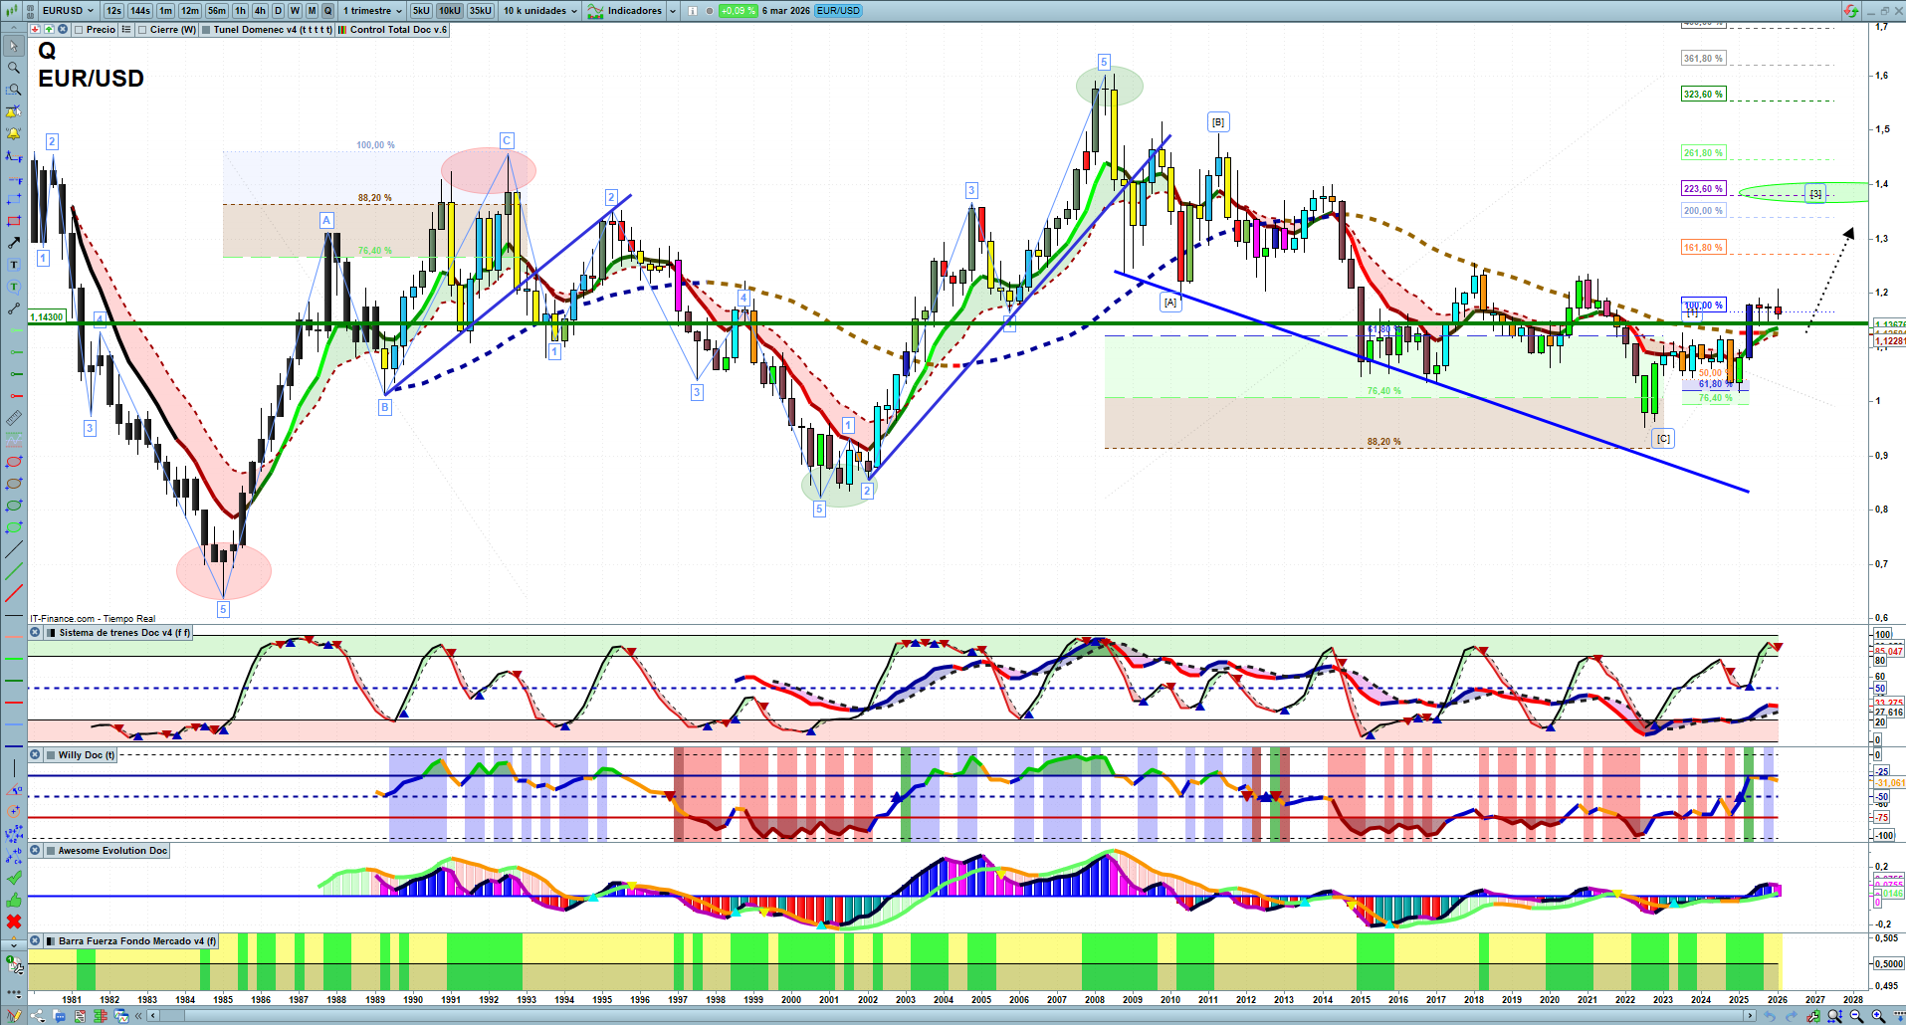Click the 10kU history button

tap(450, 11)
